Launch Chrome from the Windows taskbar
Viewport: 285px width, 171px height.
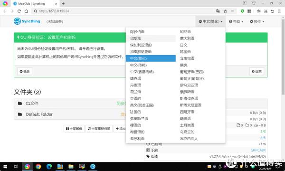pos(38,166)
